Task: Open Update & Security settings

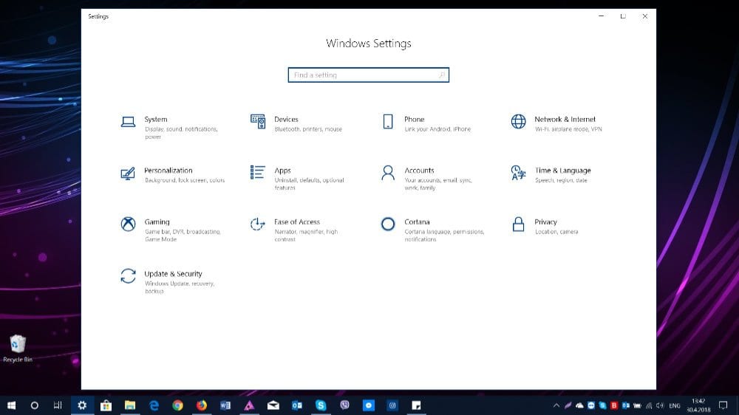Action: point(168,281)
